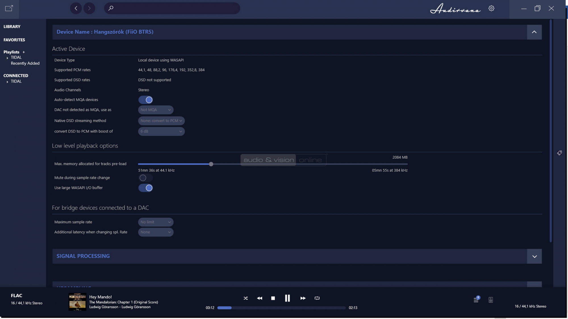Select Recently Added playlist

(25, 63)
